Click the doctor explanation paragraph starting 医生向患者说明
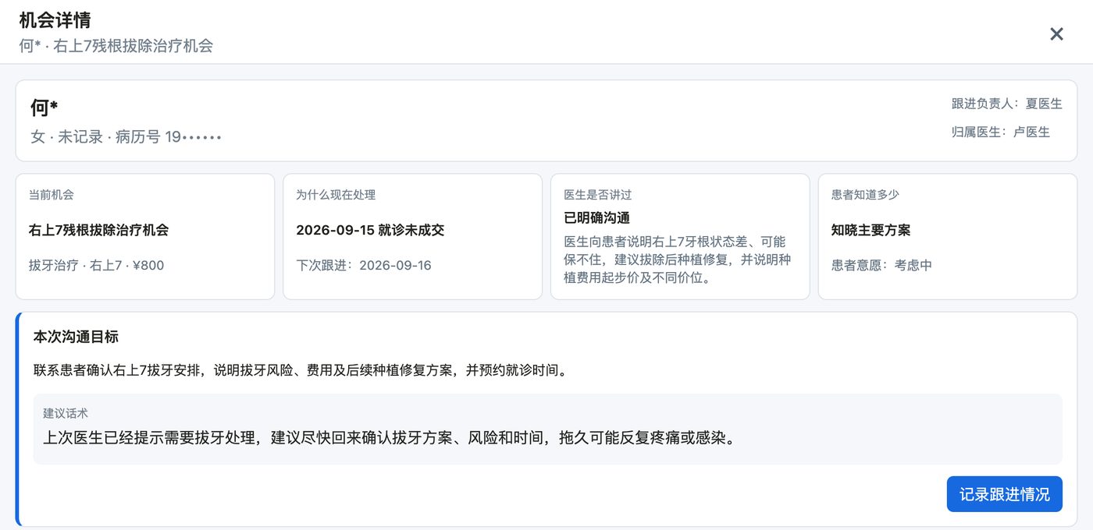1093x530 pixels. tap(678, 260)
